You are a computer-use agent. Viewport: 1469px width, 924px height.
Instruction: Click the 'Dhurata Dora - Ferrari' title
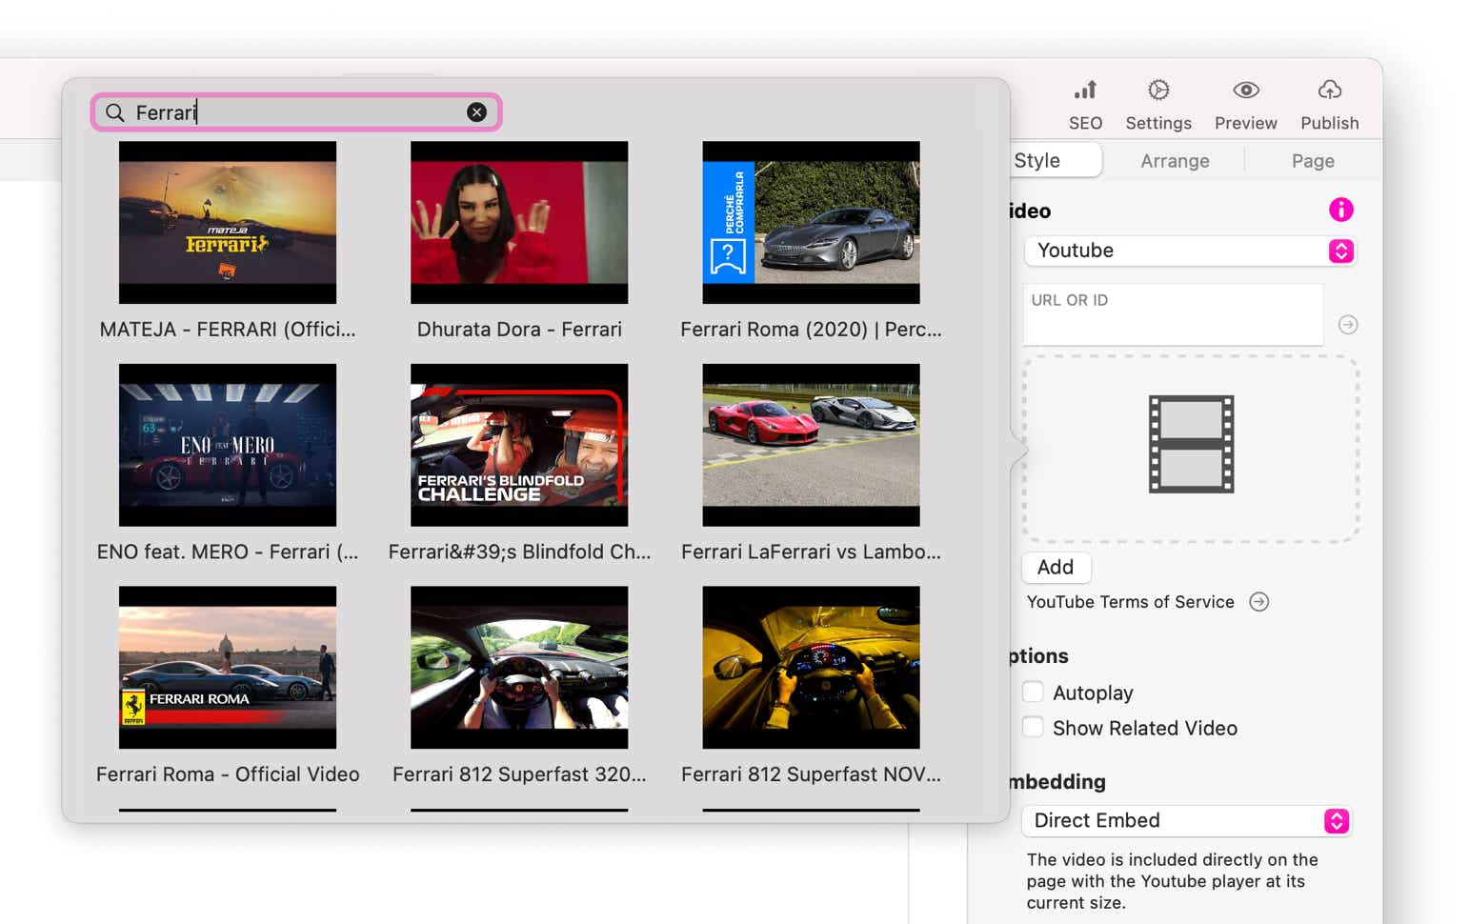click(x=519, y=330)
